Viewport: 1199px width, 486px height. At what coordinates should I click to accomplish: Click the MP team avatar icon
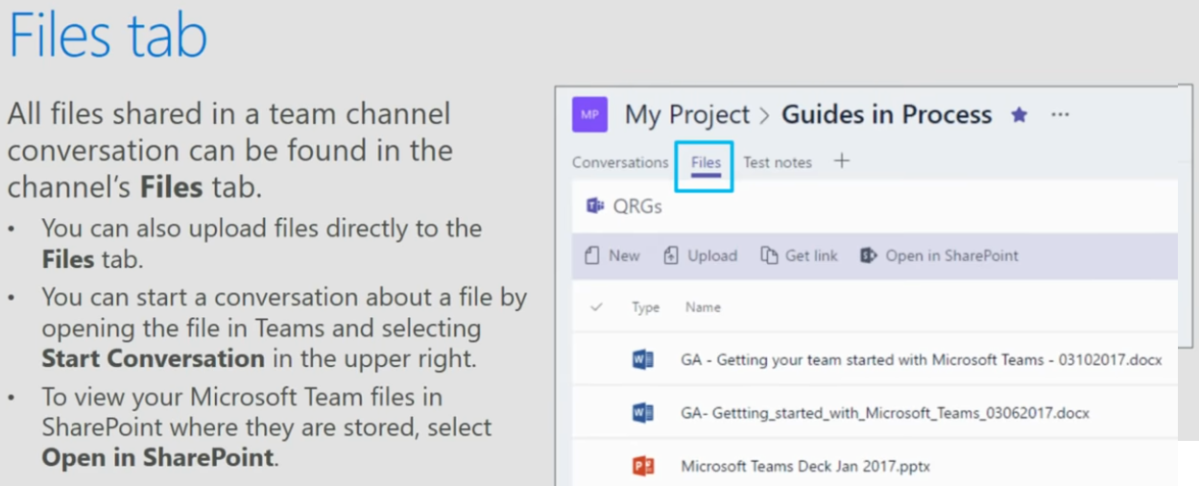tap(589, 115)
